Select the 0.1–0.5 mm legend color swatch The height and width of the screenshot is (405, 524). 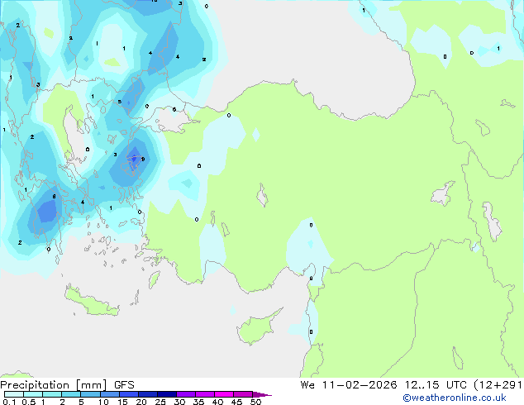click(x=14, y=394)
